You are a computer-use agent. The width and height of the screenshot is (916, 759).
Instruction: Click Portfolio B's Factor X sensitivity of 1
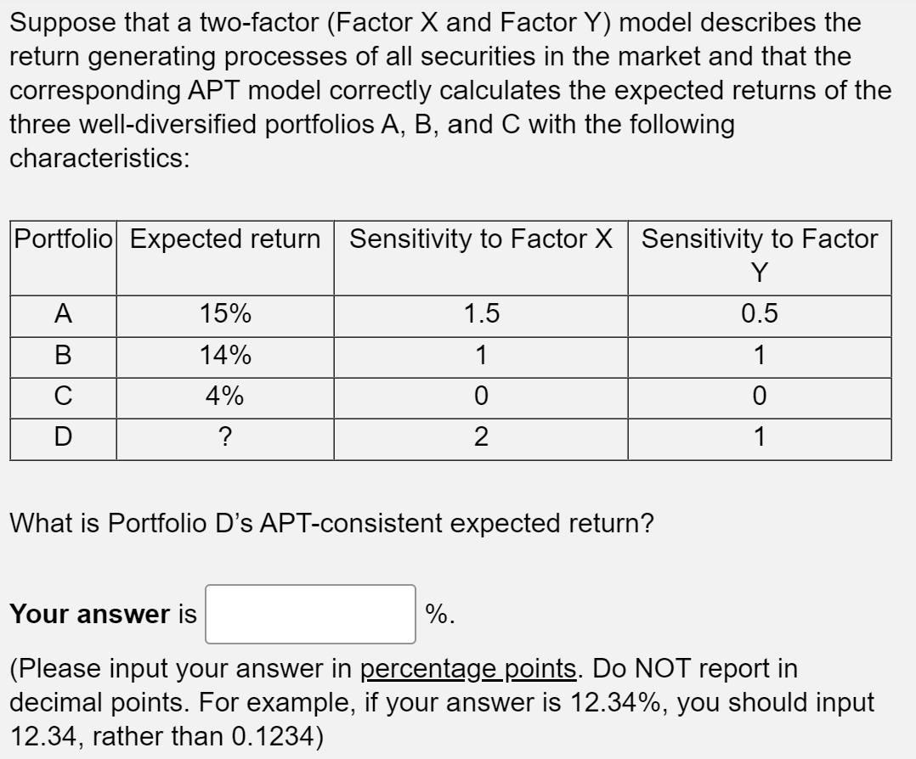(x=479, y=355)
